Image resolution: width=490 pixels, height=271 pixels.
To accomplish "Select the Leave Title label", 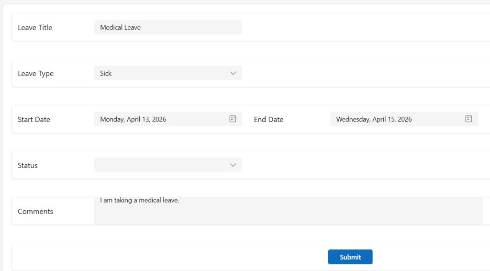I will pos(35,27).
